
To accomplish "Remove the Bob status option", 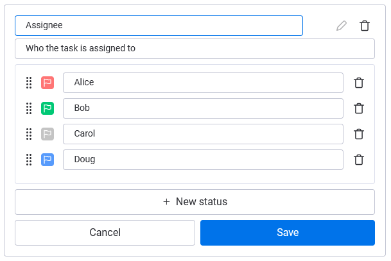I will 359,108.
